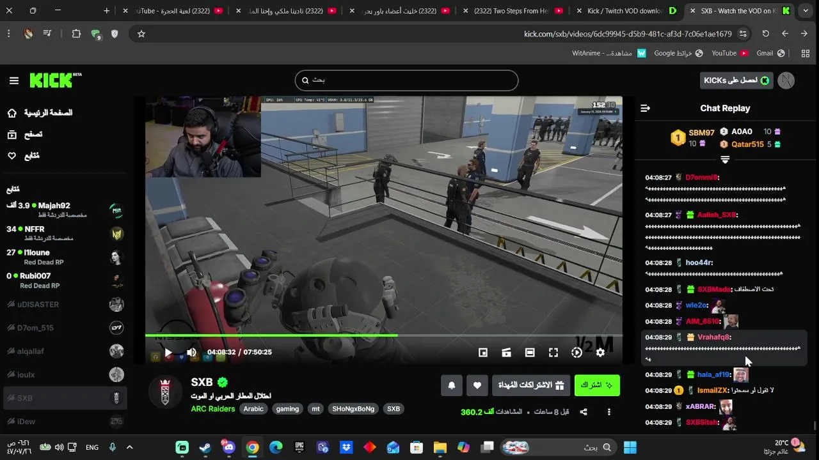Collapse the Chat Replay panel
This screenshot has width=819, height=460.
click(645, 109)
